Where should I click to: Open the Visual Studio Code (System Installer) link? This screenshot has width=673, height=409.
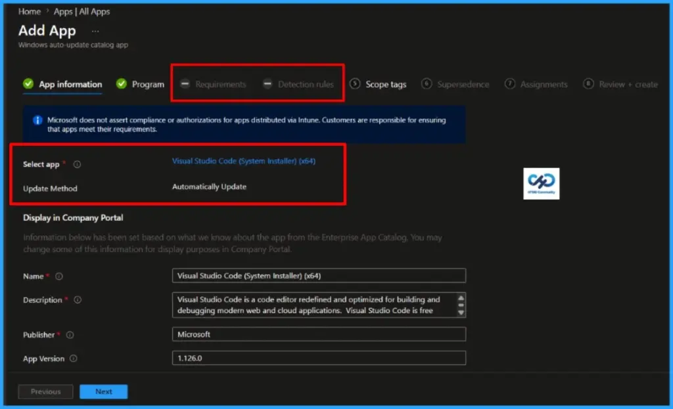click(244, 161)
